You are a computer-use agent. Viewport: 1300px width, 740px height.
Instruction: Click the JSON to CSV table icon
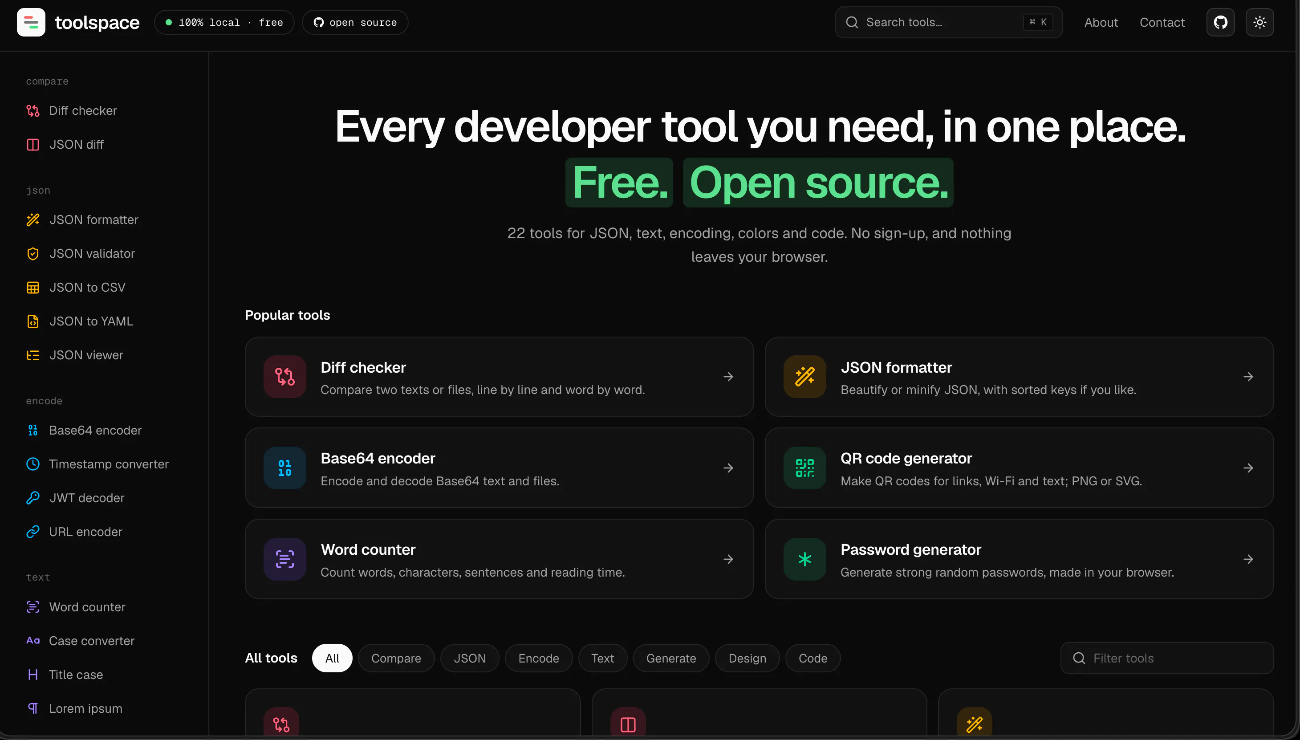pos(33,288)
